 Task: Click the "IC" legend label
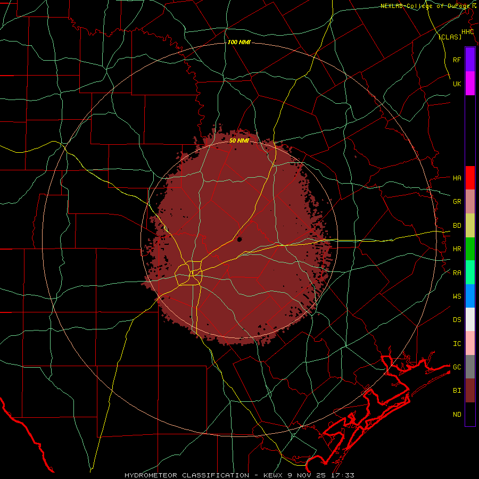coord(457,343)
